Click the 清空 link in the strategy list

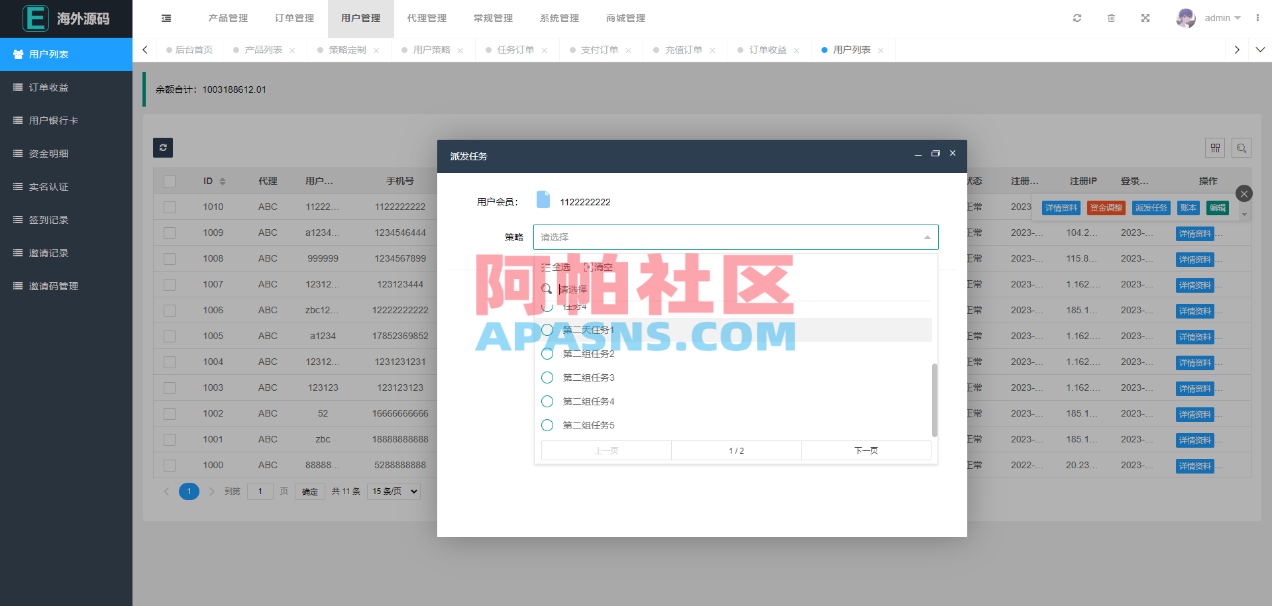pyautogui.click(x=600, y=267)
